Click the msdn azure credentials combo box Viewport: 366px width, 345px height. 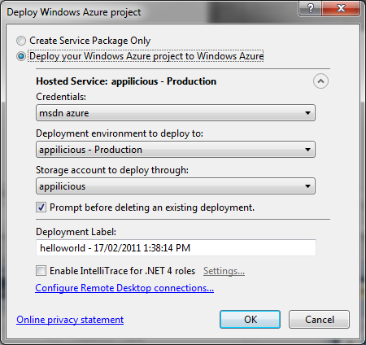(x=176, y=113)
